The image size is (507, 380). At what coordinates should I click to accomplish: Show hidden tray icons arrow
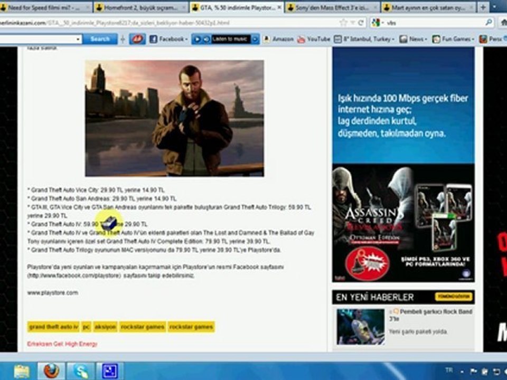[x=462, y=372]
